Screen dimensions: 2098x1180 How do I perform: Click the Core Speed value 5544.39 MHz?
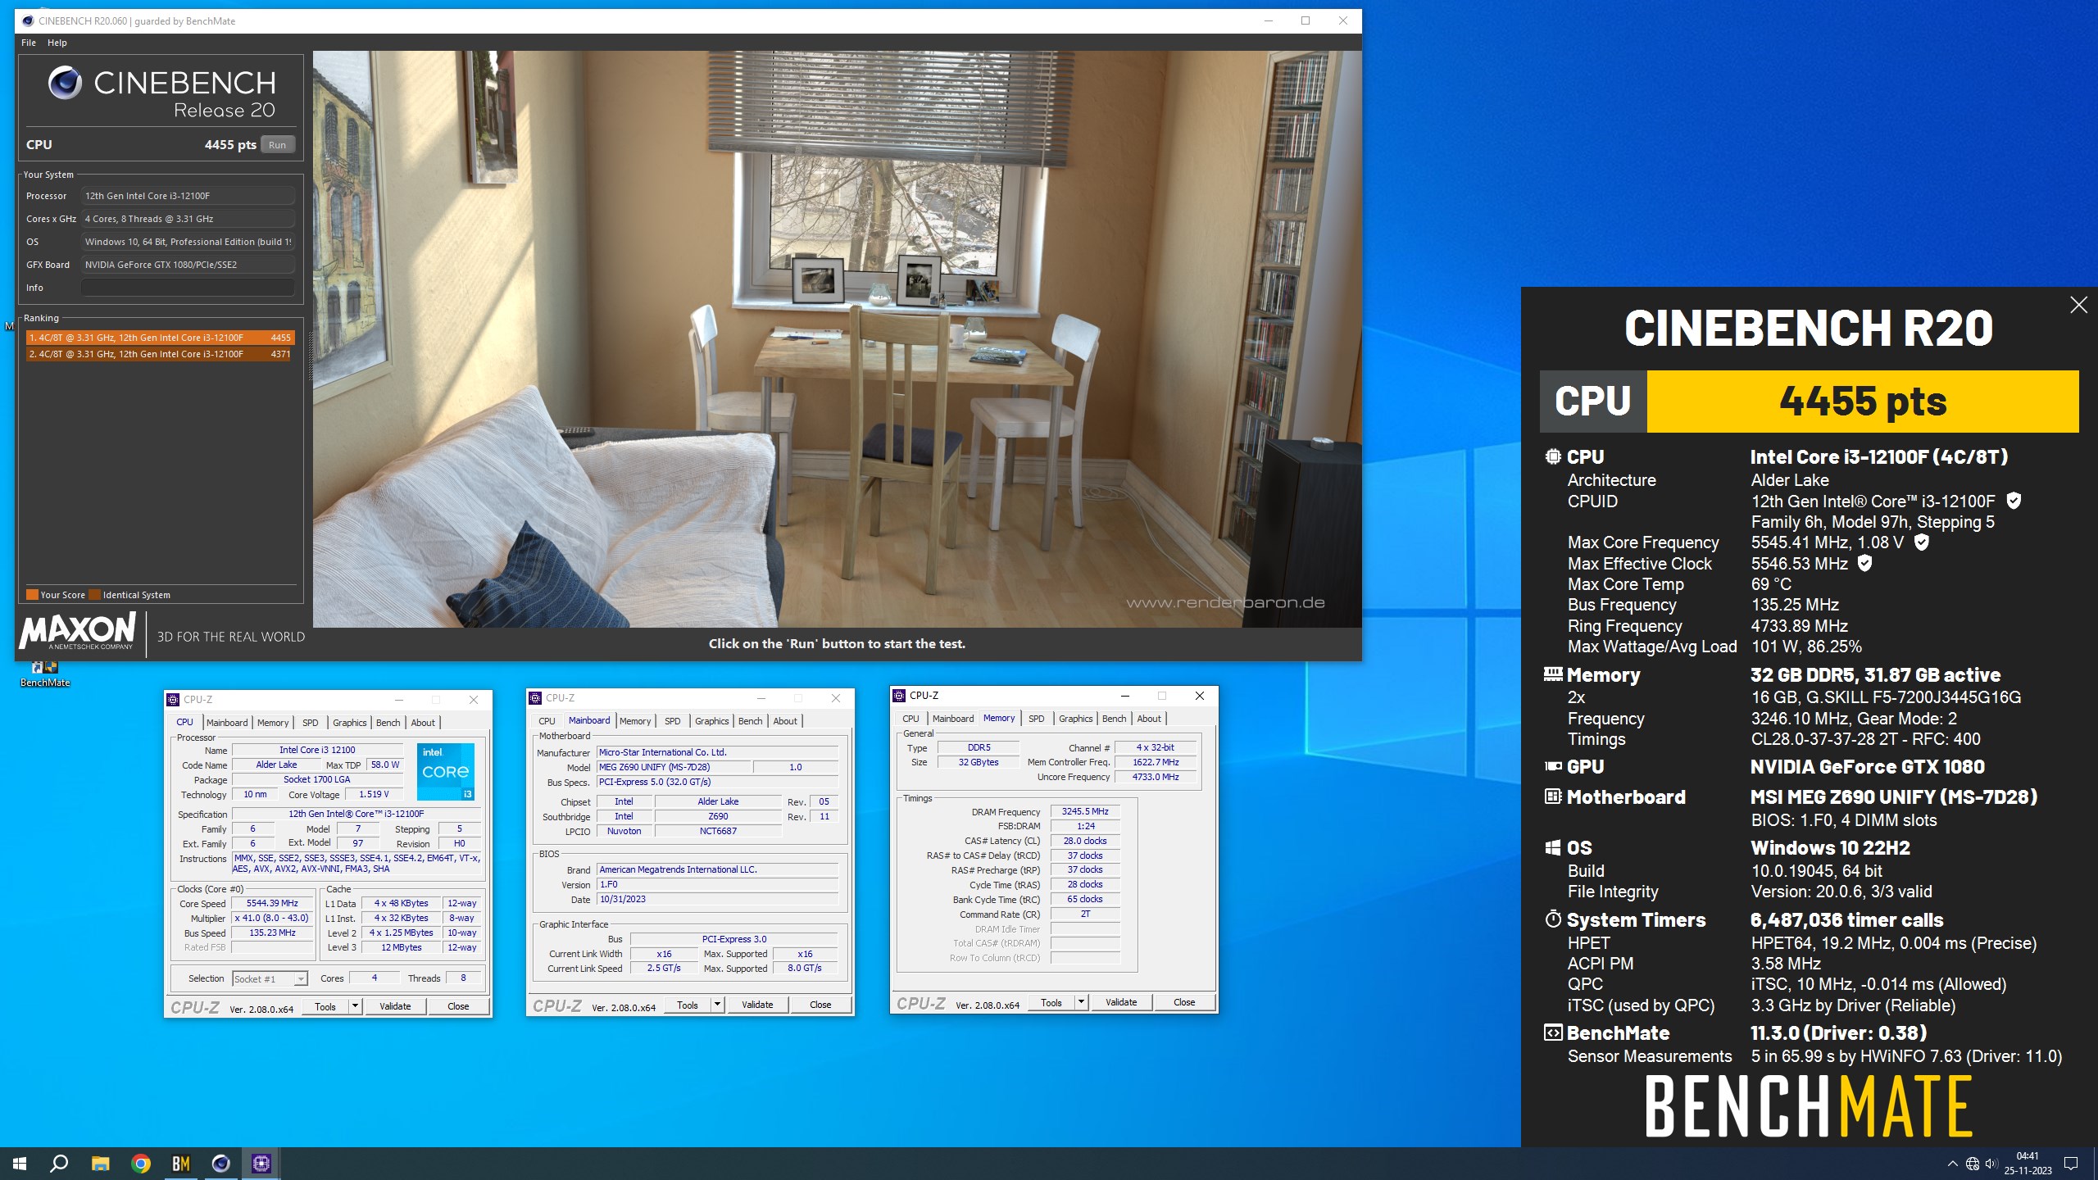pos(272,903)
